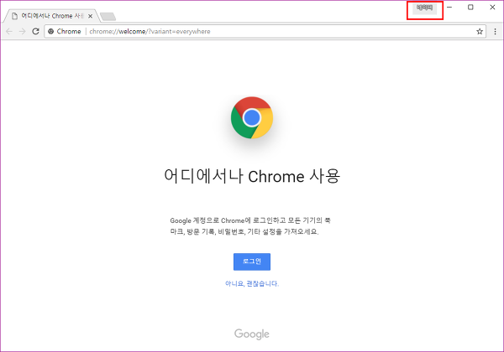Screen dimensions: 504x352
Task: Open the Chrome three-dot menu
Action: tap(495, 31)
